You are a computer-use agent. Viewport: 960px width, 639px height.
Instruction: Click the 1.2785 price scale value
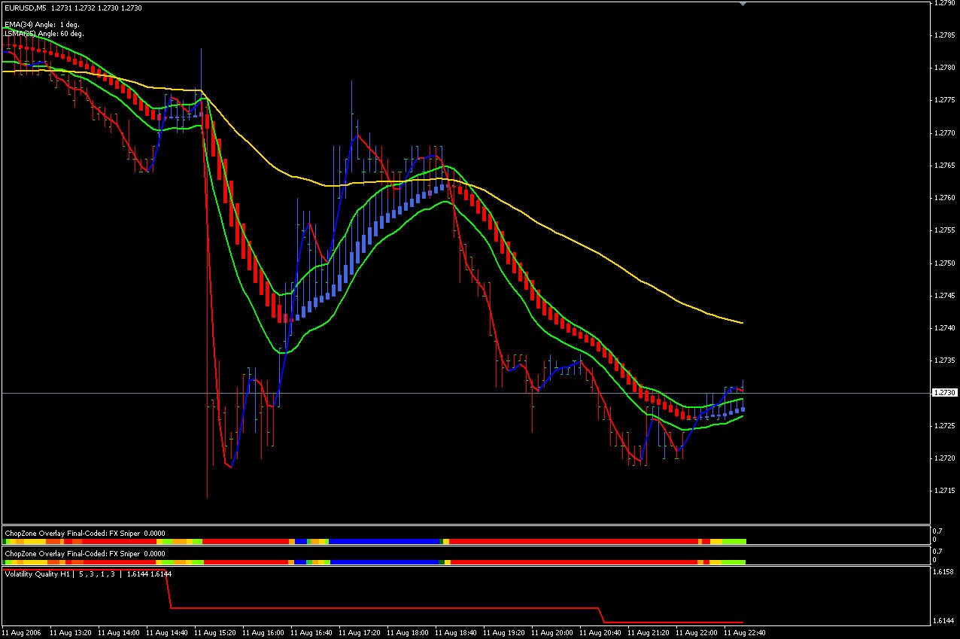(x=945, y=35)
